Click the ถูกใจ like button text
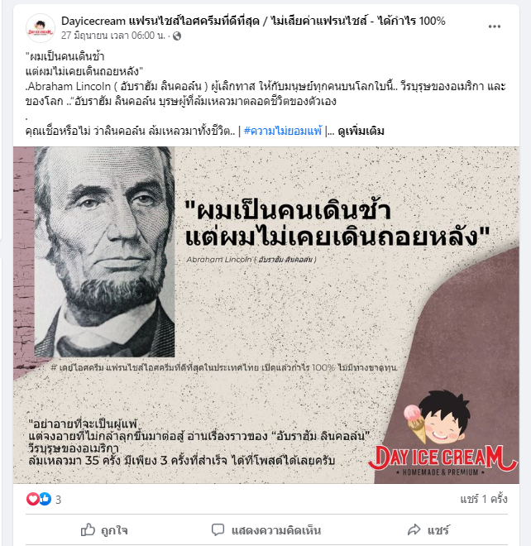Screen dimensions: 531x546 point(114,530)
